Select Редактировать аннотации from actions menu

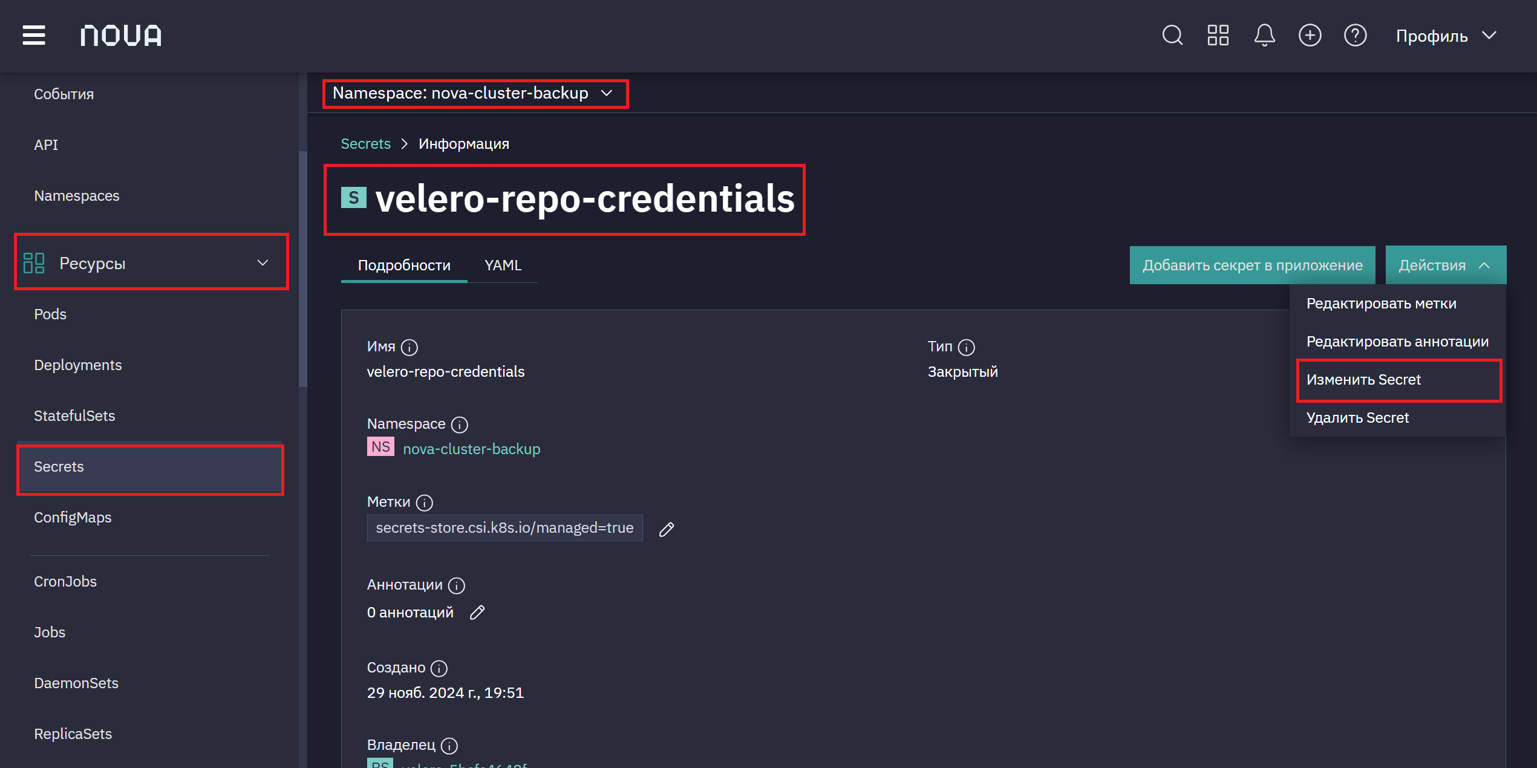tap(1397, 342)
